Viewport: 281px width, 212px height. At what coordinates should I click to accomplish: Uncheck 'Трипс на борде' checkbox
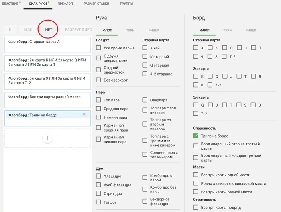tap(196, 136)
